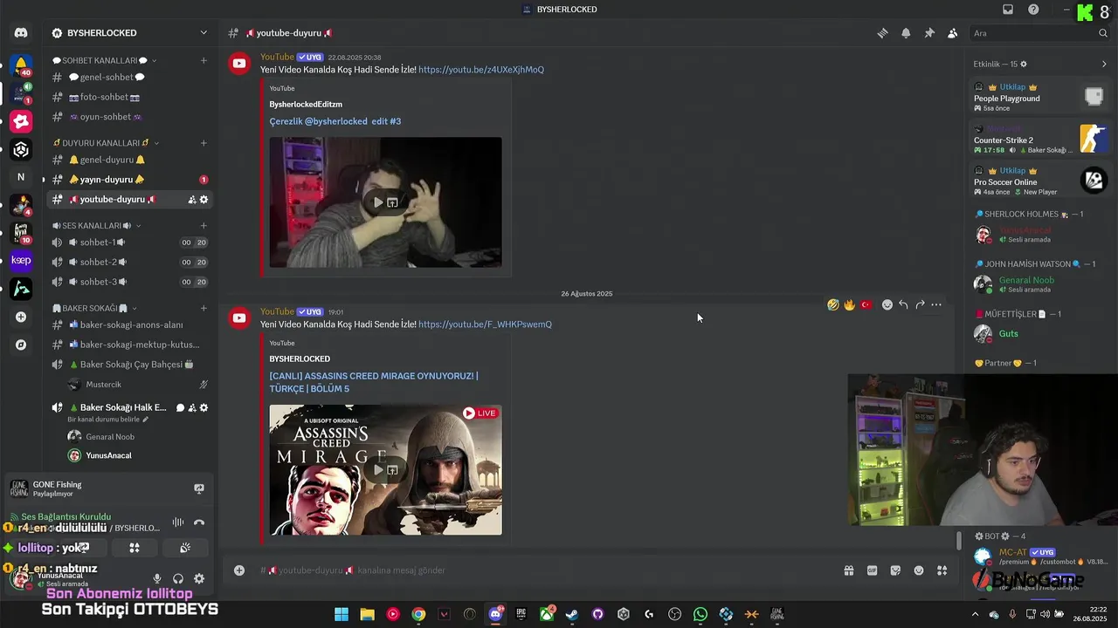
Task: Join the sohbet-3 voice channel
Action: coord(129,282)
